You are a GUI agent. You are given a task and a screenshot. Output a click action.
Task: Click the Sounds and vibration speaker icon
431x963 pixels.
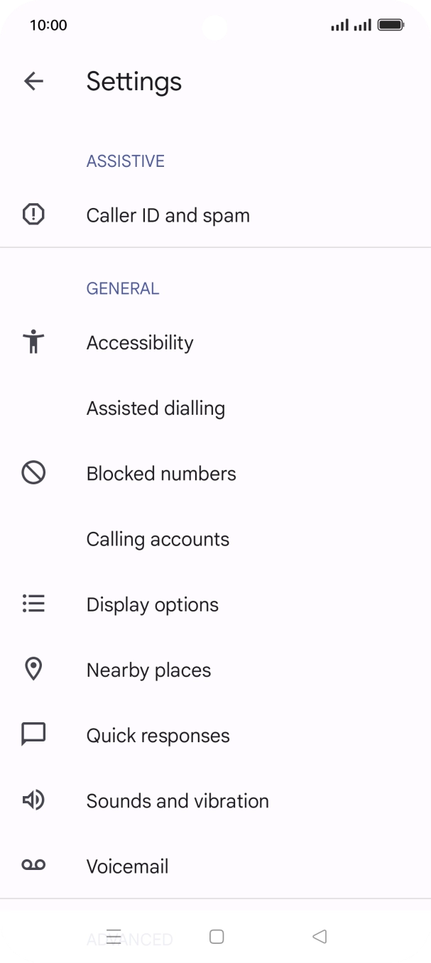coord(33,800)
